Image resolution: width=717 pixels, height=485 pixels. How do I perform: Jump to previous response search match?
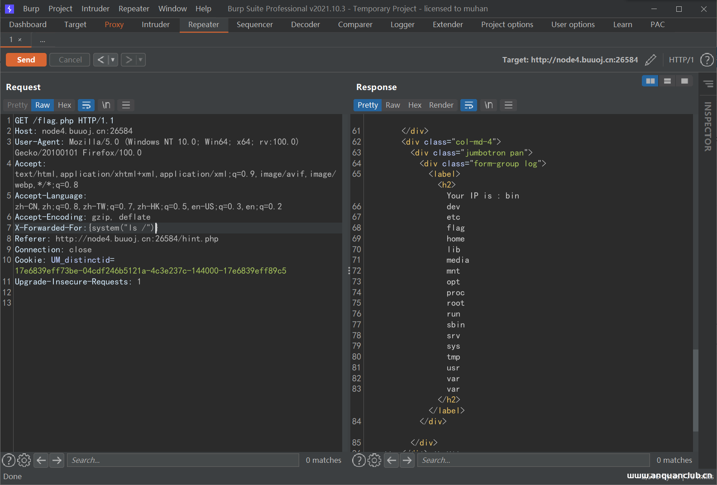pos(392,460)
